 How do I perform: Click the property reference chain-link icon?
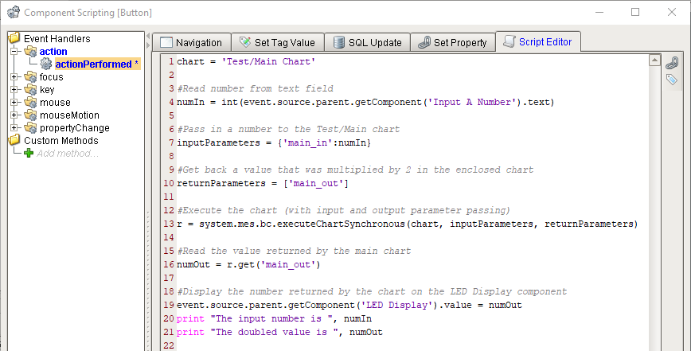[x=672, y=63]
